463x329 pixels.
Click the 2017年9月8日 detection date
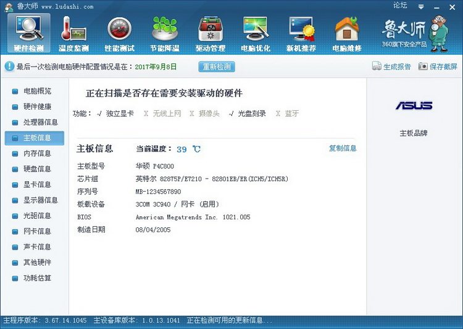pos(156,67)
